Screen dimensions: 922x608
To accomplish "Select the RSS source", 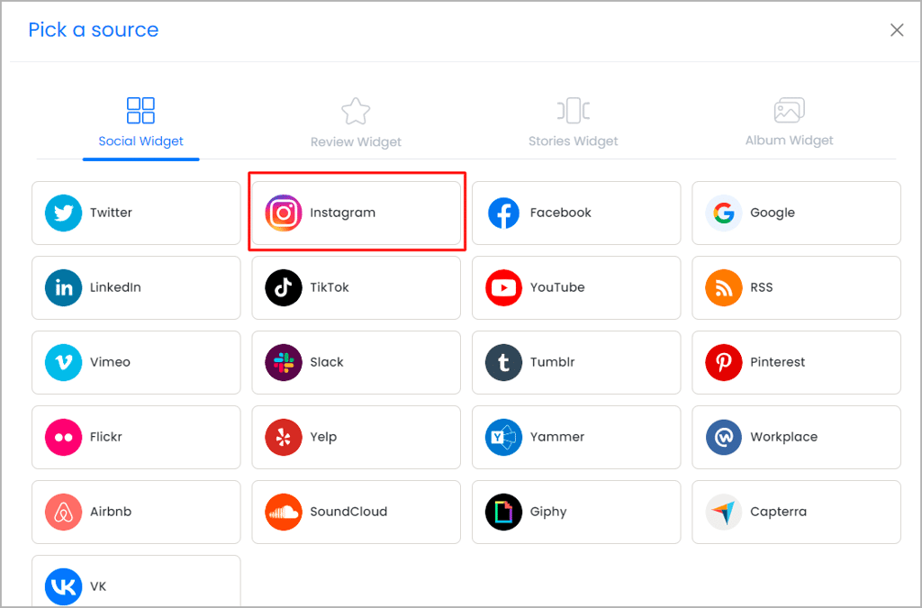I will (x=796, y=287).
